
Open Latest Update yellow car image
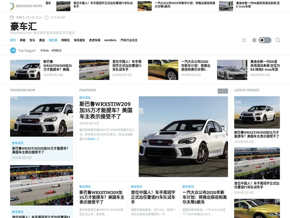point(257,208)
